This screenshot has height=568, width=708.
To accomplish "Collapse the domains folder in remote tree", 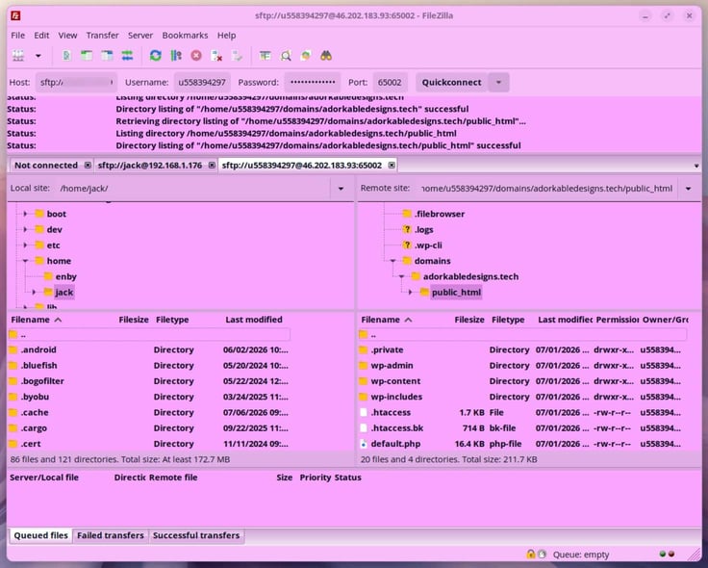I will [392, 261].
